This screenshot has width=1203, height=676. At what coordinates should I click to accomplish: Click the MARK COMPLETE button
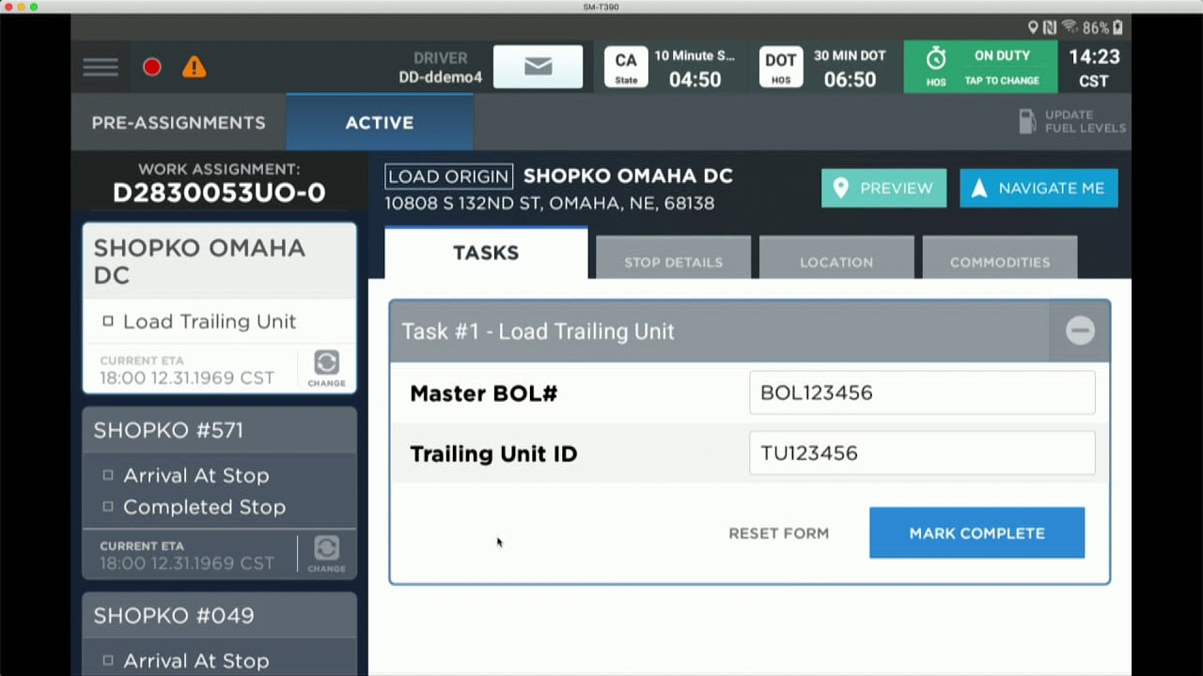pos(976,533)
